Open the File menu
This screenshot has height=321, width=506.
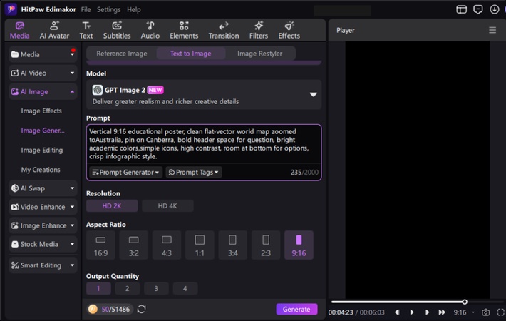[x=86, y=9]
